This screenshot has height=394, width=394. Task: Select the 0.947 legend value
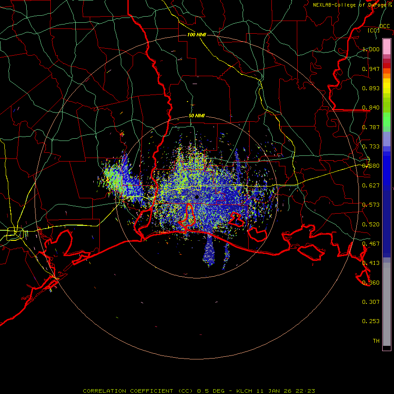(371, 69)
